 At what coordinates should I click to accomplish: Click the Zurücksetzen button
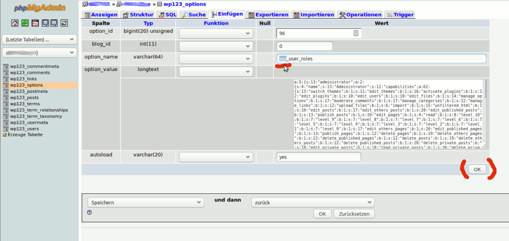pos(354,214)
